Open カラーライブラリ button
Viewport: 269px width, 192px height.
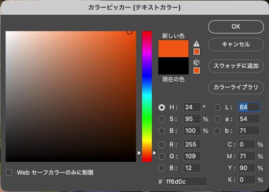coord(236,87)
